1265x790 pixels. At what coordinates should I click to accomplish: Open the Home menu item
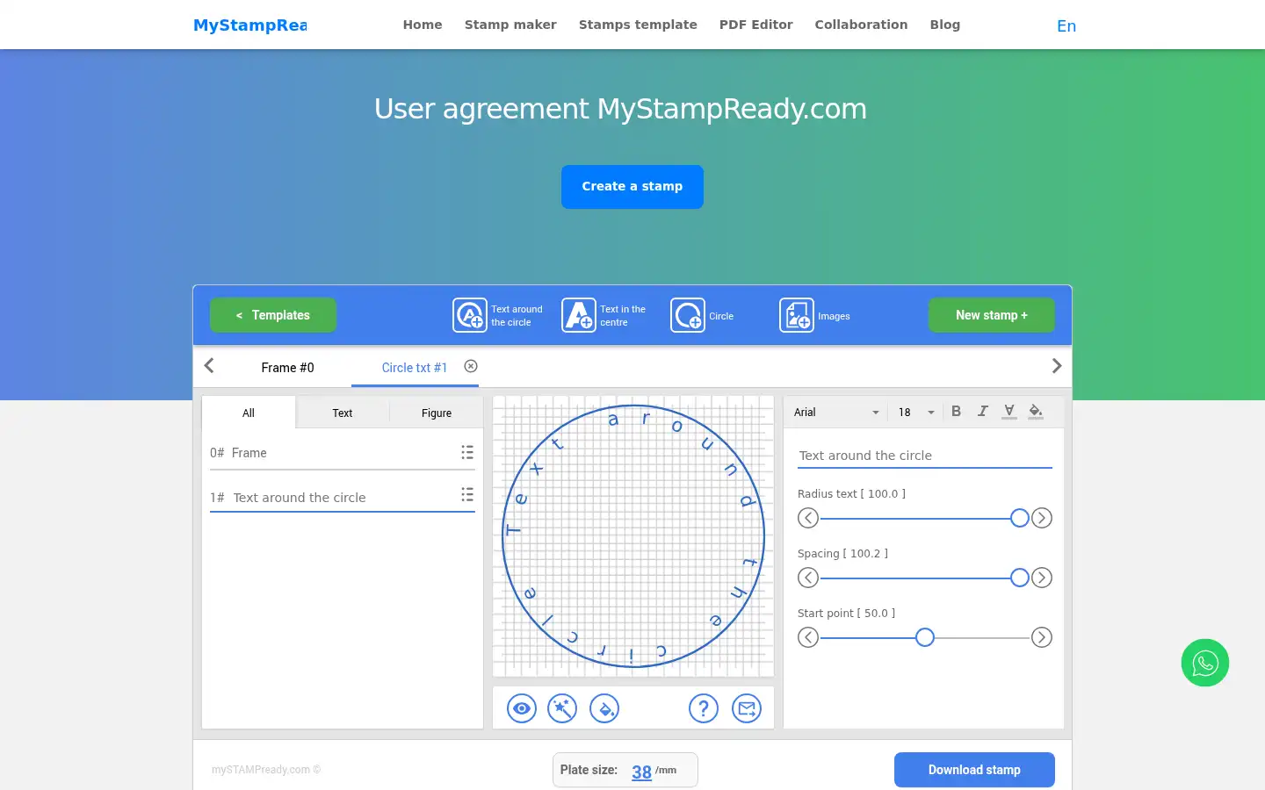(x=423, y=25)
